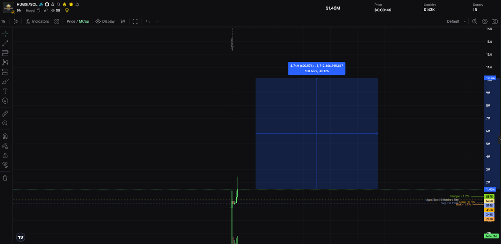Delete drawings with the trash icon
The image size is (501, 244).
pyautogui.click(x=5, y=178)
